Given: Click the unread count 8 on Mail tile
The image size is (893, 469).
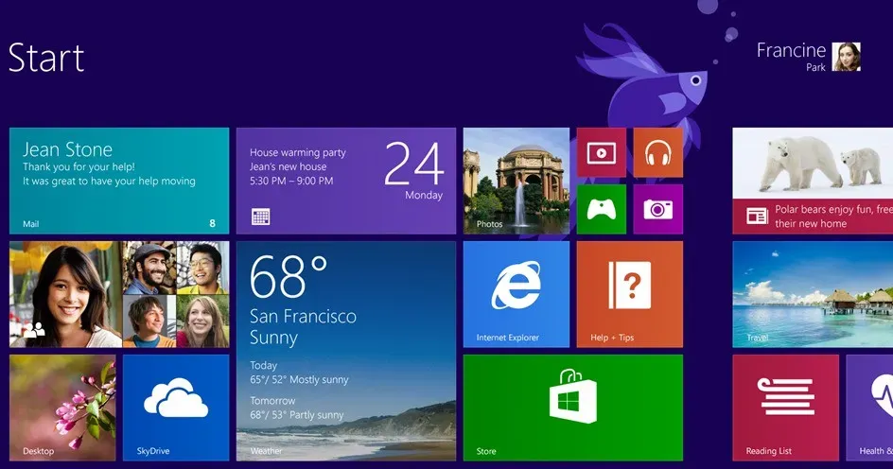Looking at the screenshot, I should pyautogui.click(x=213, y=223).
